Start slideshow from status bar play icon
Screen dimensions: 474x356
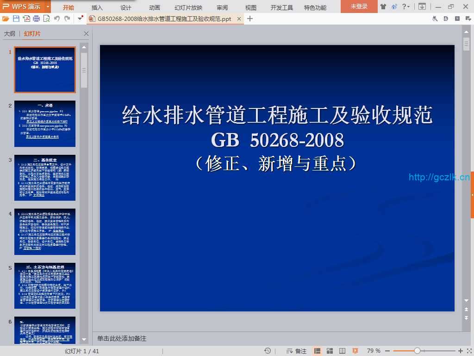click(355, 351)
